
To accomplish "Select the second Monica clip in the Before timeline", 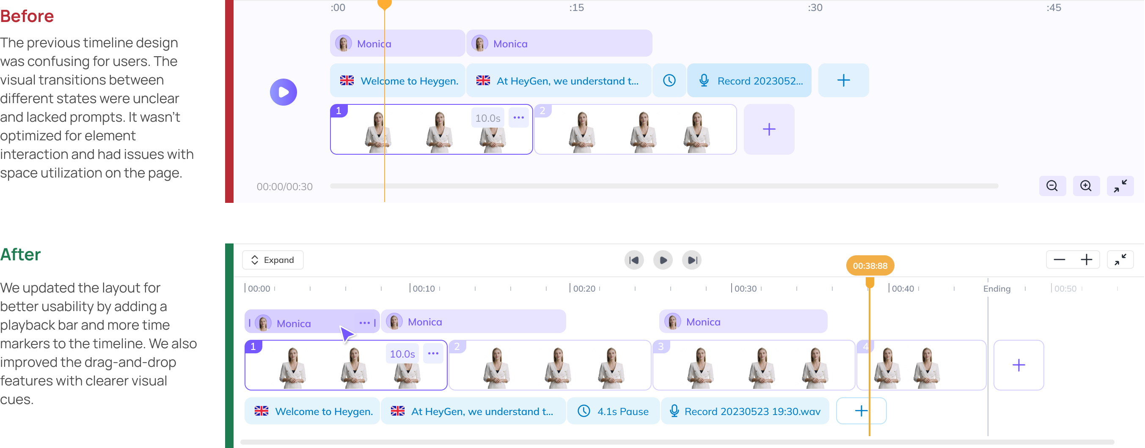I will point(559,44).
